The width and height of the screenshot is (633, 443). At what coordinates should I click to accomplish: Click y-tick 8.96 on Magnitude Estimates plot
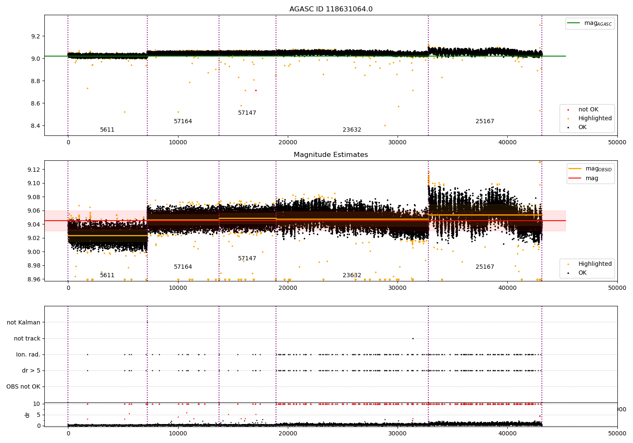[x=34, y=279]
